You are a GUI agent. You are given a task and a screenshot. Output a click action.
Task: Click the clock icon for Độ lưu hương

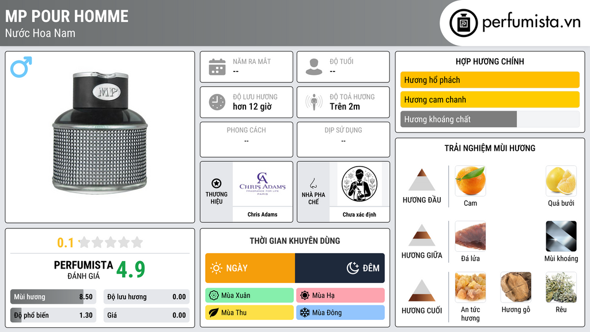(217, 102)
